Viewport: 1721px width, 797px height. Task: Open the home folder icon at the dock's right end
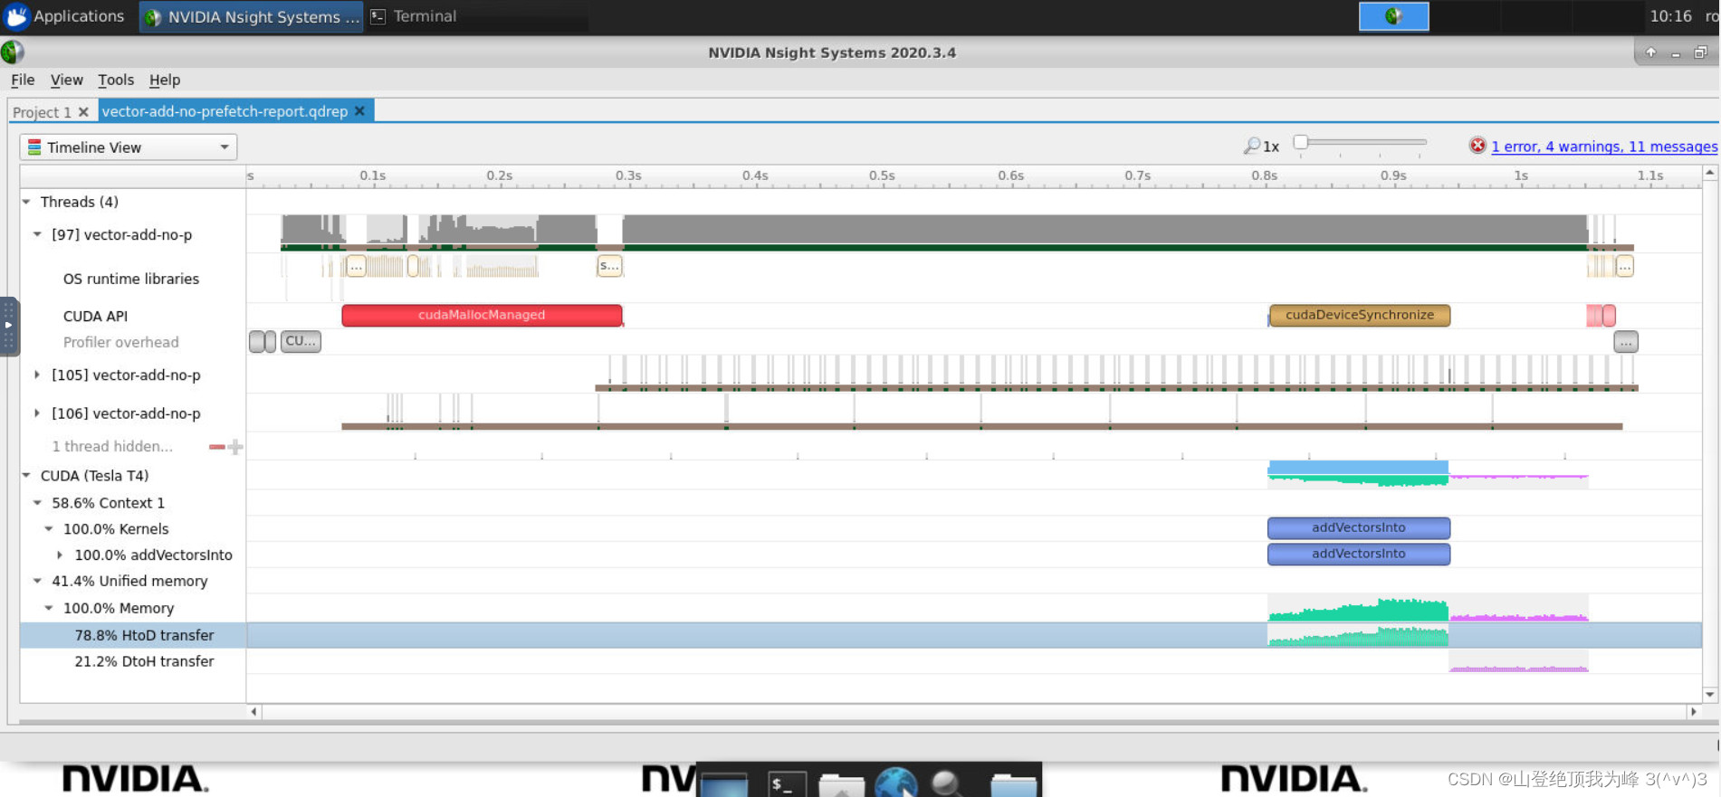[1013, 784]
